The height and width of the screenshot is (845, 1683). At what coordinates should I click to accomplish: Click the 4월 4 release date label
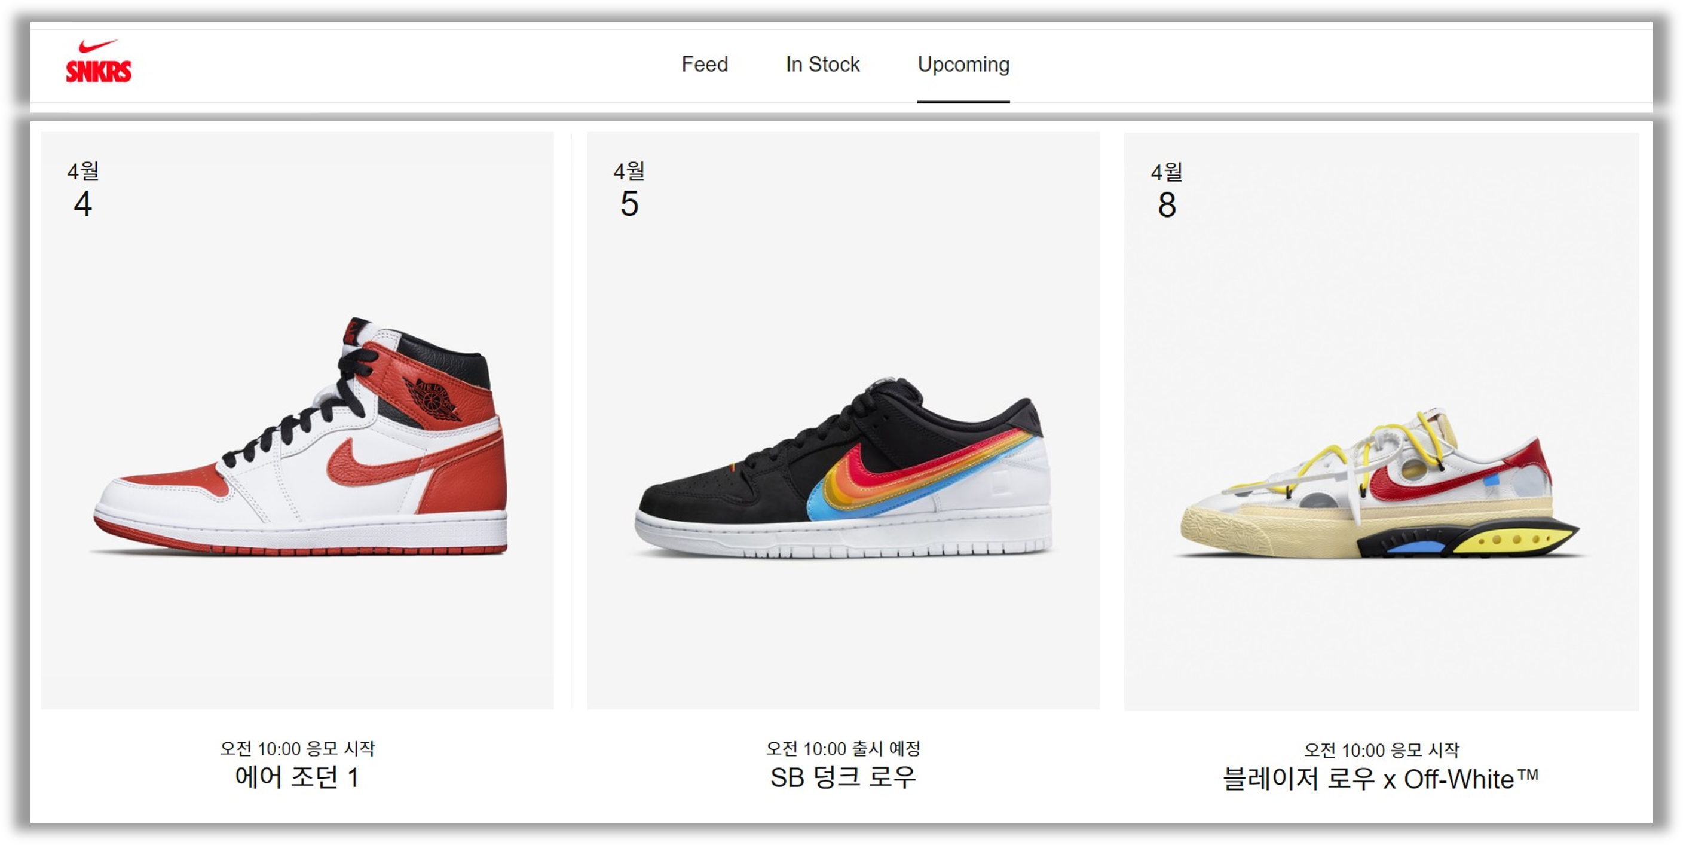pyautogui.click(x=83, y=189)
